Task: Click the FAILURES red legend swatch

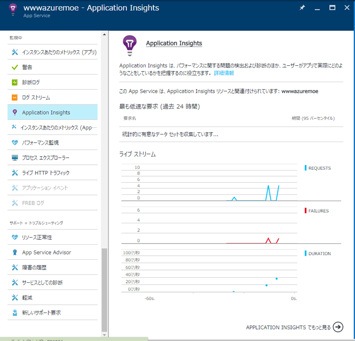Action: tap(306, 211)
